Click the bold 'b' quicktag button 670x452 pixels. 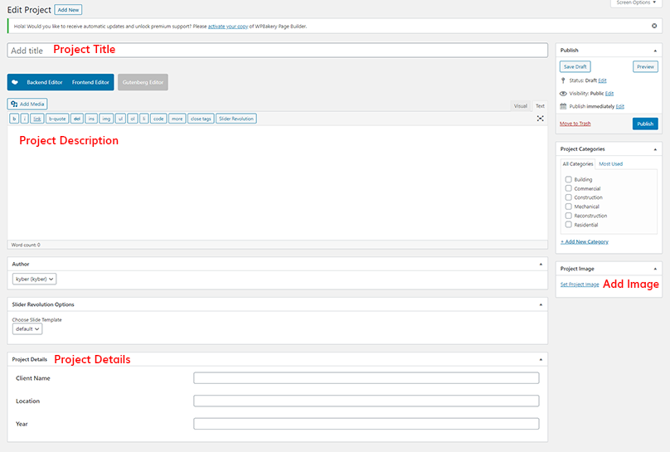13,119
